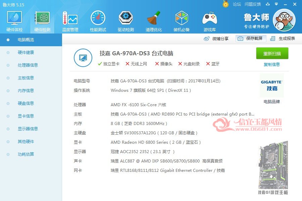The height and width of the screenshot is (201, 302).
Task: Click the 论坛 forum link
Action: [x=237, y=4]
